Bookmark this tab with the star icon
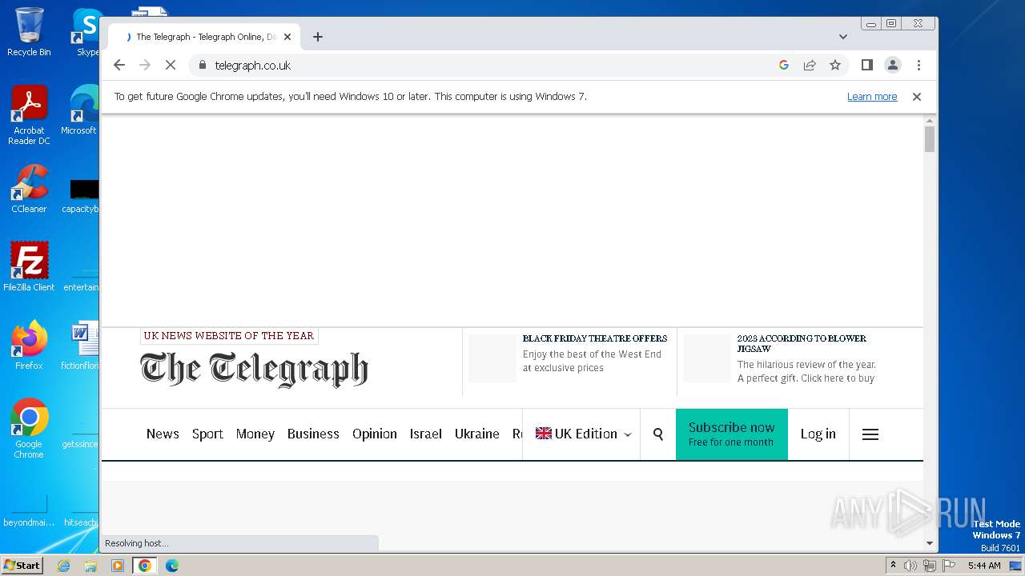 click(835, 65)
